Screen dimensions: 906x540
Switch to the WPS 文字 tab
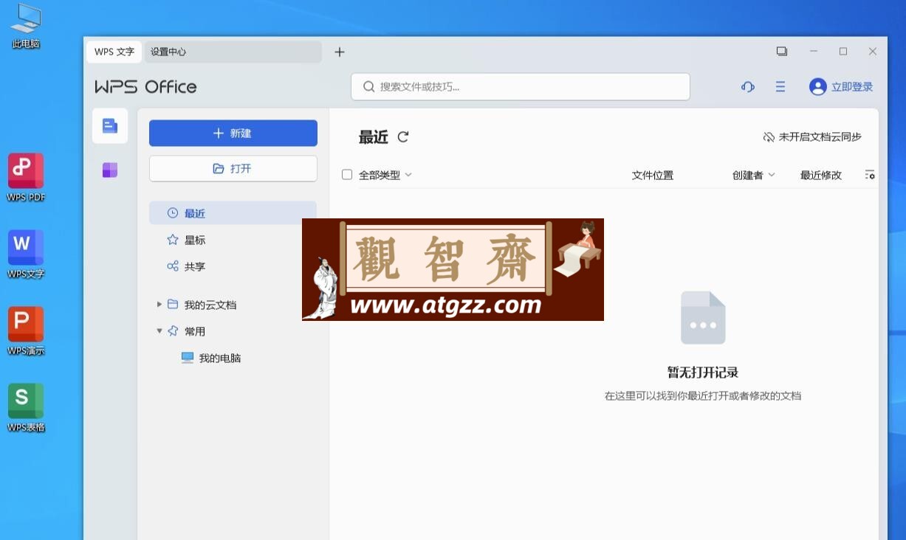(114, 52)
